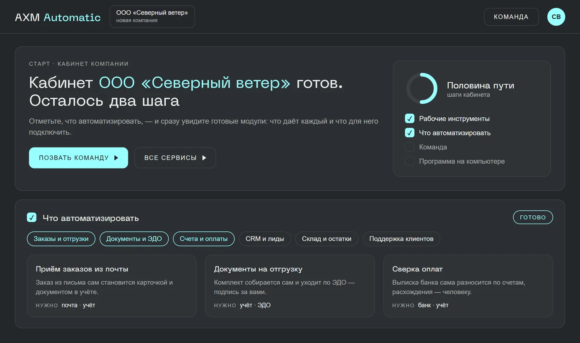
Task: Click the half-way progress ring
Action: pyautogui.click(x=422, y=88)
